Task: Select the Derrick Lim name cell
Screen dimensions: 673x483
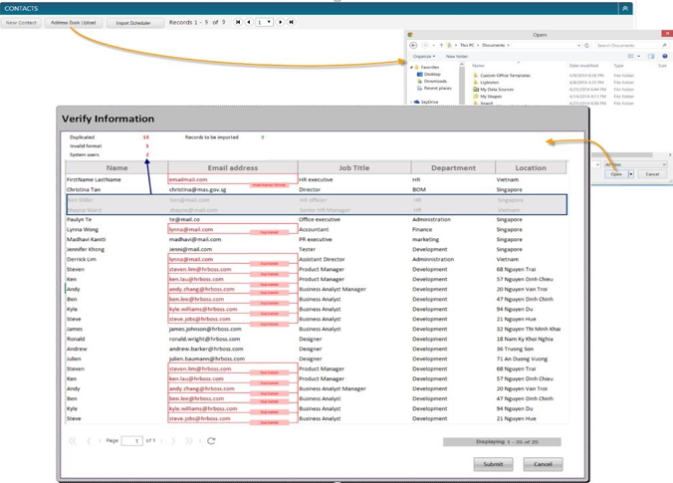Action: 82,259
